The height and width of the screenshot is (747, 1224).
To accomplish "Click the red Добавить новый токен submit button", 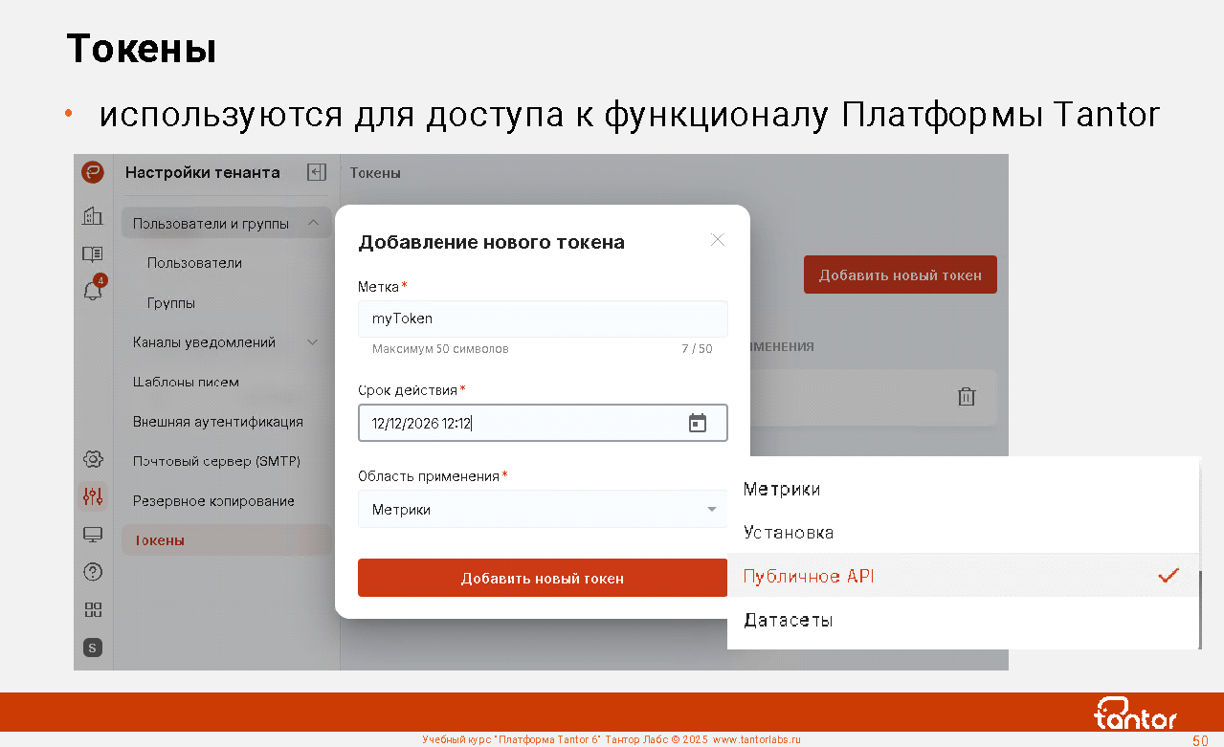I will point(542,578).
